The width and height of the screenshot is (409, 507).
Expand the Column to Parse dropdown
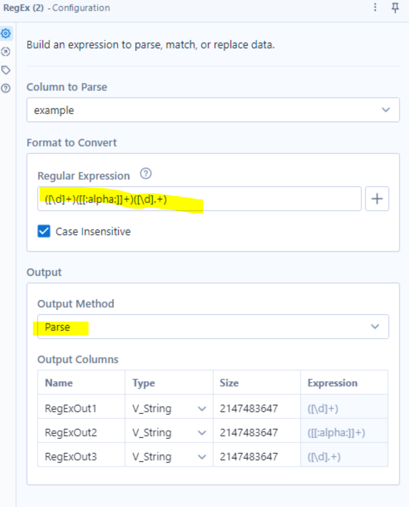[x=386, y=110]
